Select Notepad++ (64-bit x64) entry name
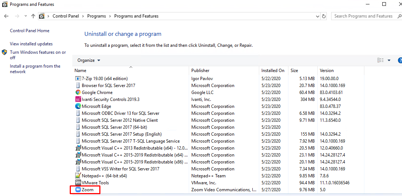402x196 pixels. [104, 176]
